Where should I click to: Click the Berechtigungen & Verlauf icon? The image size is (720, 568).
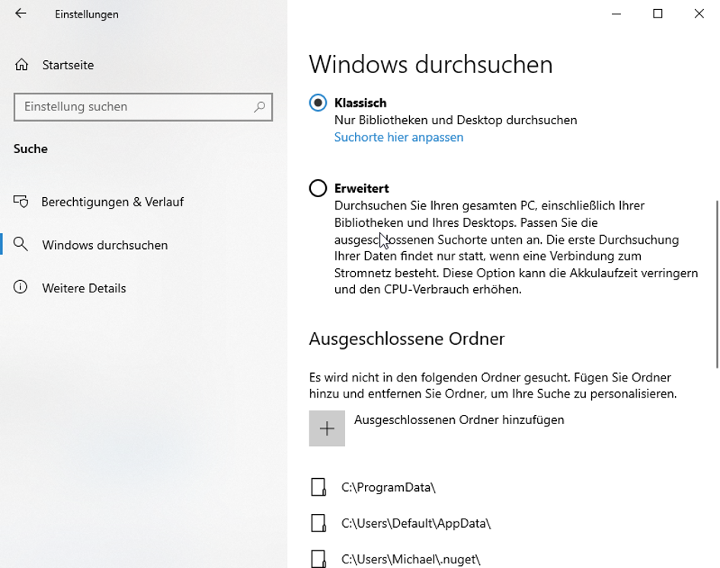(x=21, y=202)
